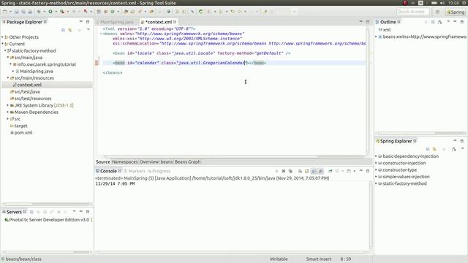Image resolution: width=468 pixels, height=263 pixels.
Task: Collapse the Current working set node
Action: [3, 44]
